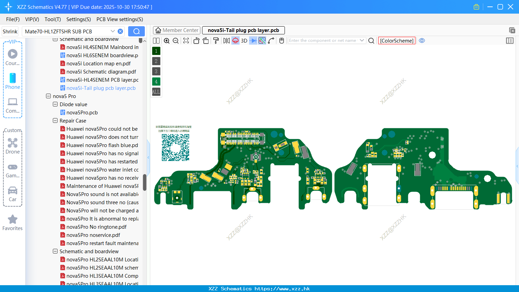Show PCB layer 3
Image resolution: width=519 pixels, height=292 pixels.
[x=156, y=71]
